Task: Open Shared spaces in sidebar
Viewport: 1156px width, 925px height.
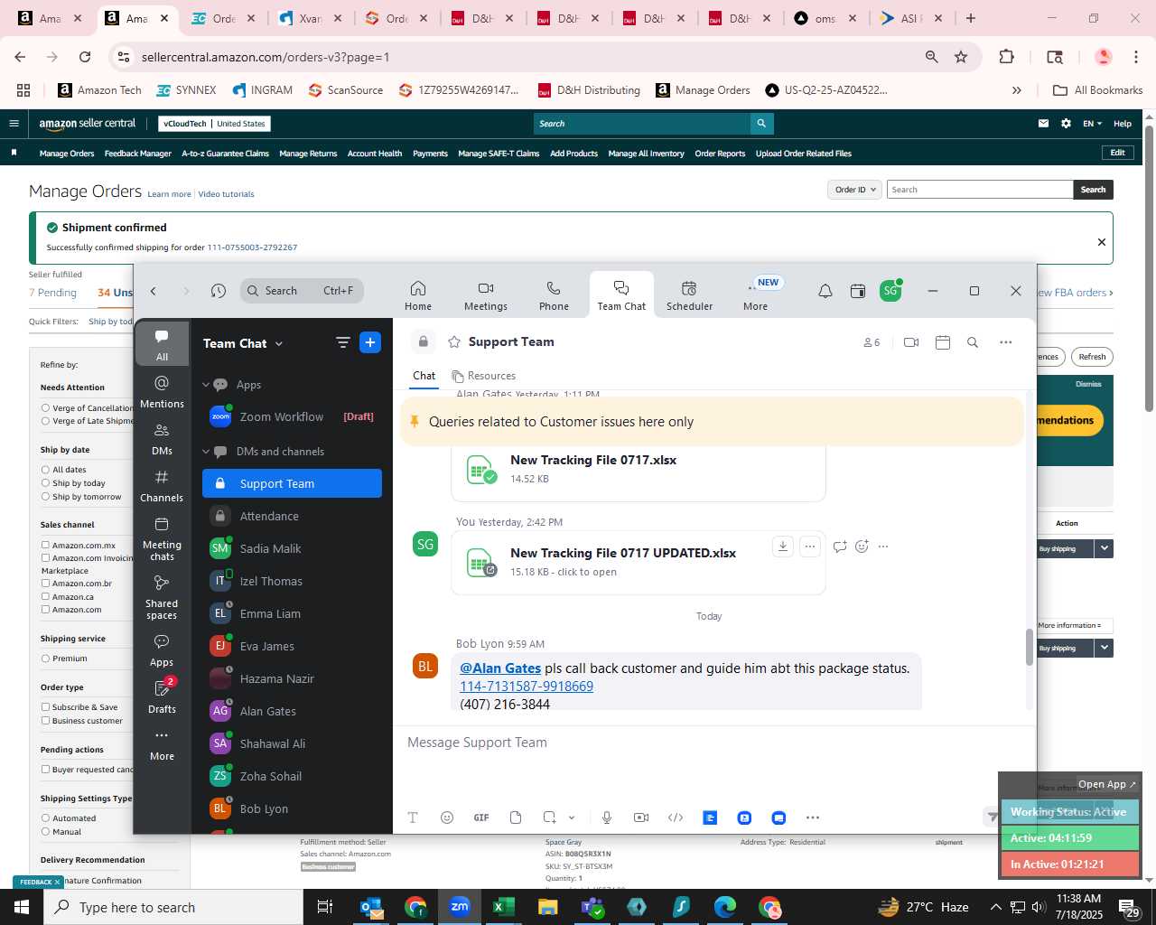Action: click(x=162, y=597)
